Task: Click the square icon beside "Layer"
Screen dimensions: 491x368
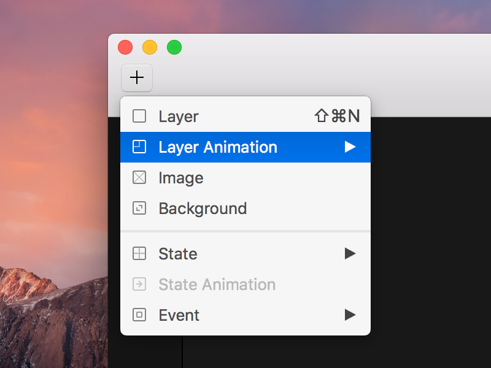Action: (139, 116)
